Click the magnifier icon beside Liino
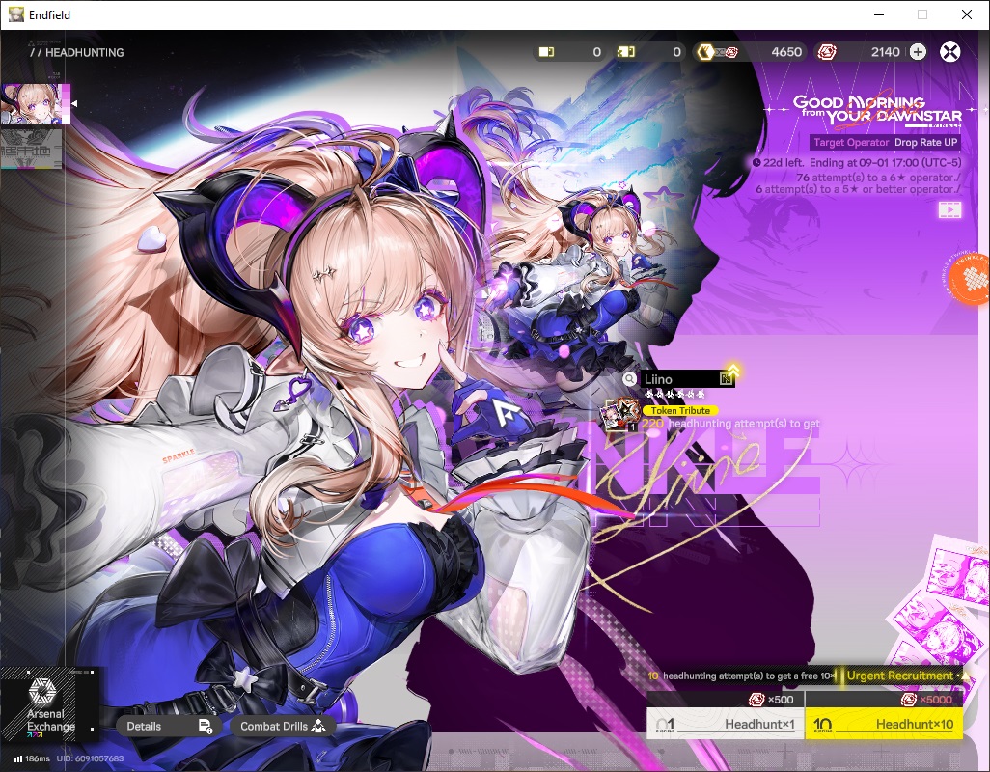 (x=629, y=378)
